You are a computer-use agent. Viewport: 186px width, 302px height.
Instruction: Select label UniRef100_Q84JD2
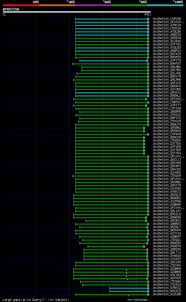(x=167, y=169)
